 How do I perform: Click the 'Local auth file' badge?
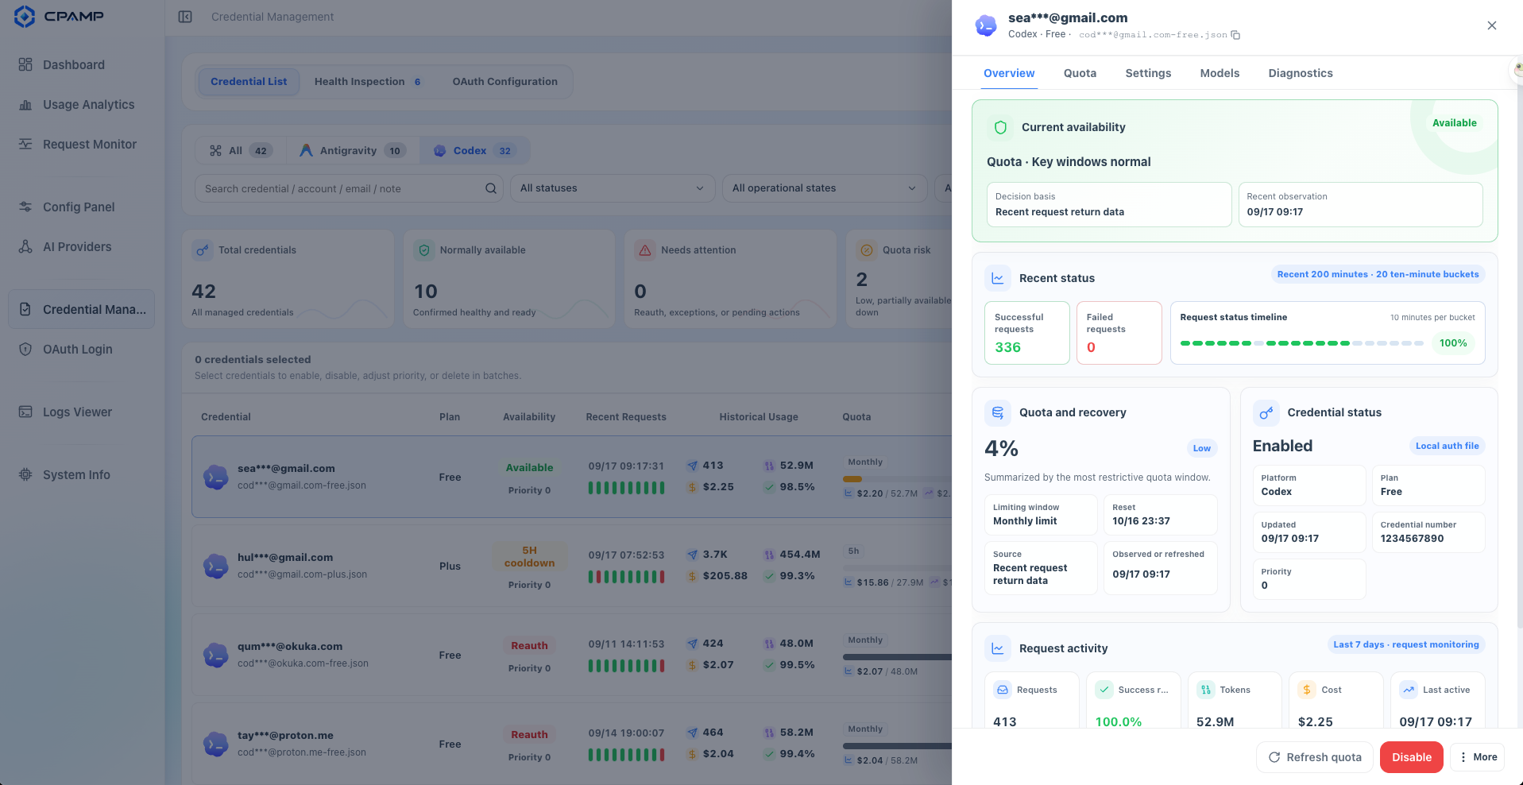pos(1448,447)
